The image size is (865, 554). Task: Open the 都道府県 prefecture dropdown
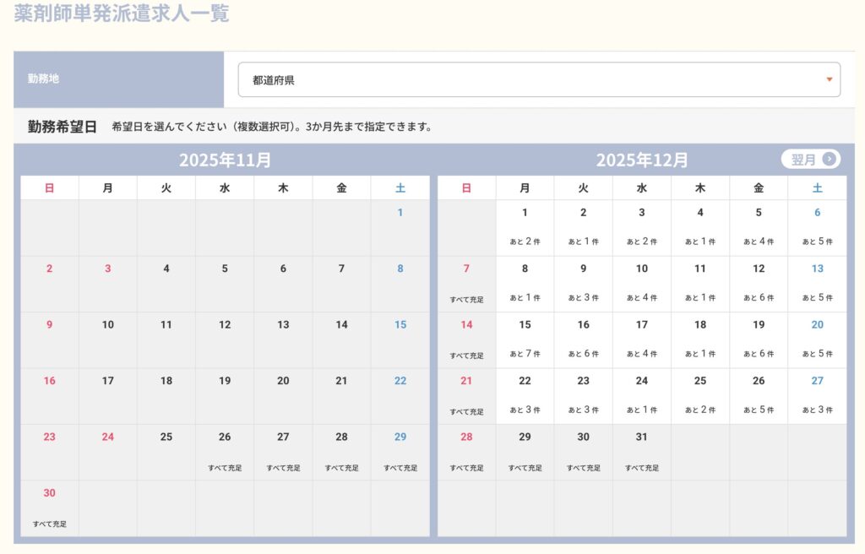click(x=538, y=80)
